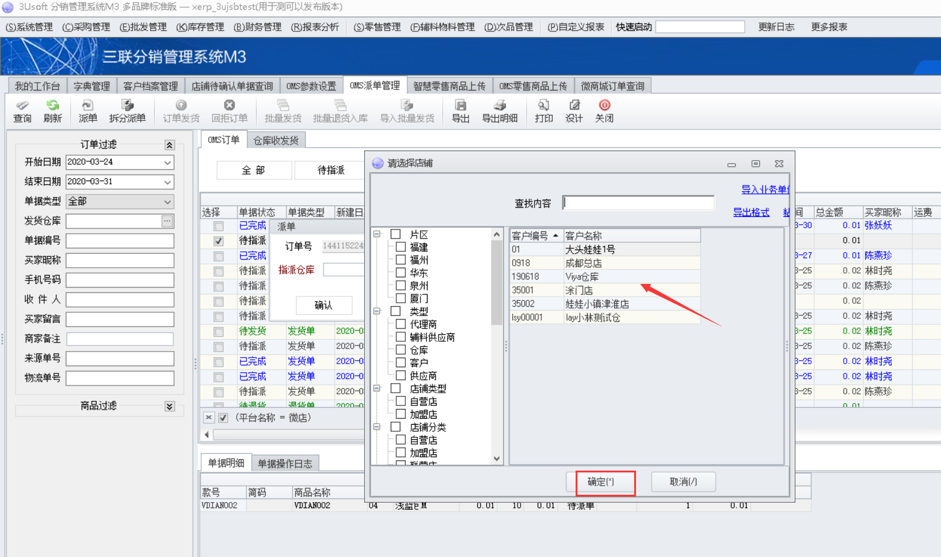Image resolution: width=941 pixels, height=557 pixels.
Task: Open the (K)库存管理 menu
Action: 200,27
